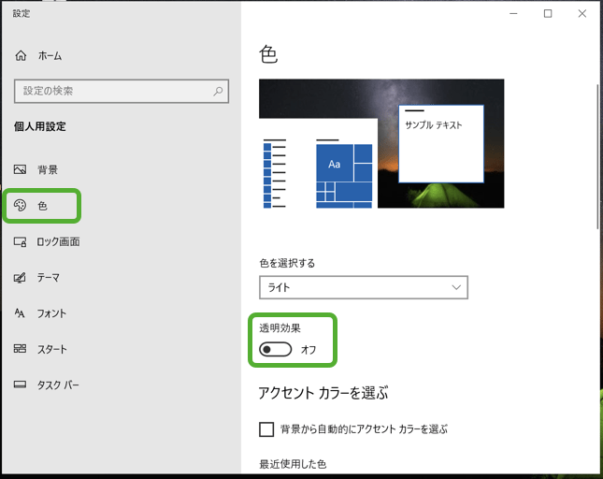Click the 背景 picture icon
This screenshot has width=603, height=479.
click(x=20, y=169)
